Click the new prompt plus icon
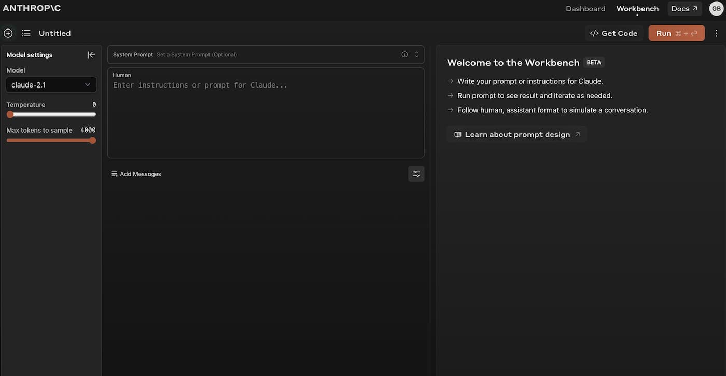Viewport: 726px width, 376px height. tap(8, 33)
